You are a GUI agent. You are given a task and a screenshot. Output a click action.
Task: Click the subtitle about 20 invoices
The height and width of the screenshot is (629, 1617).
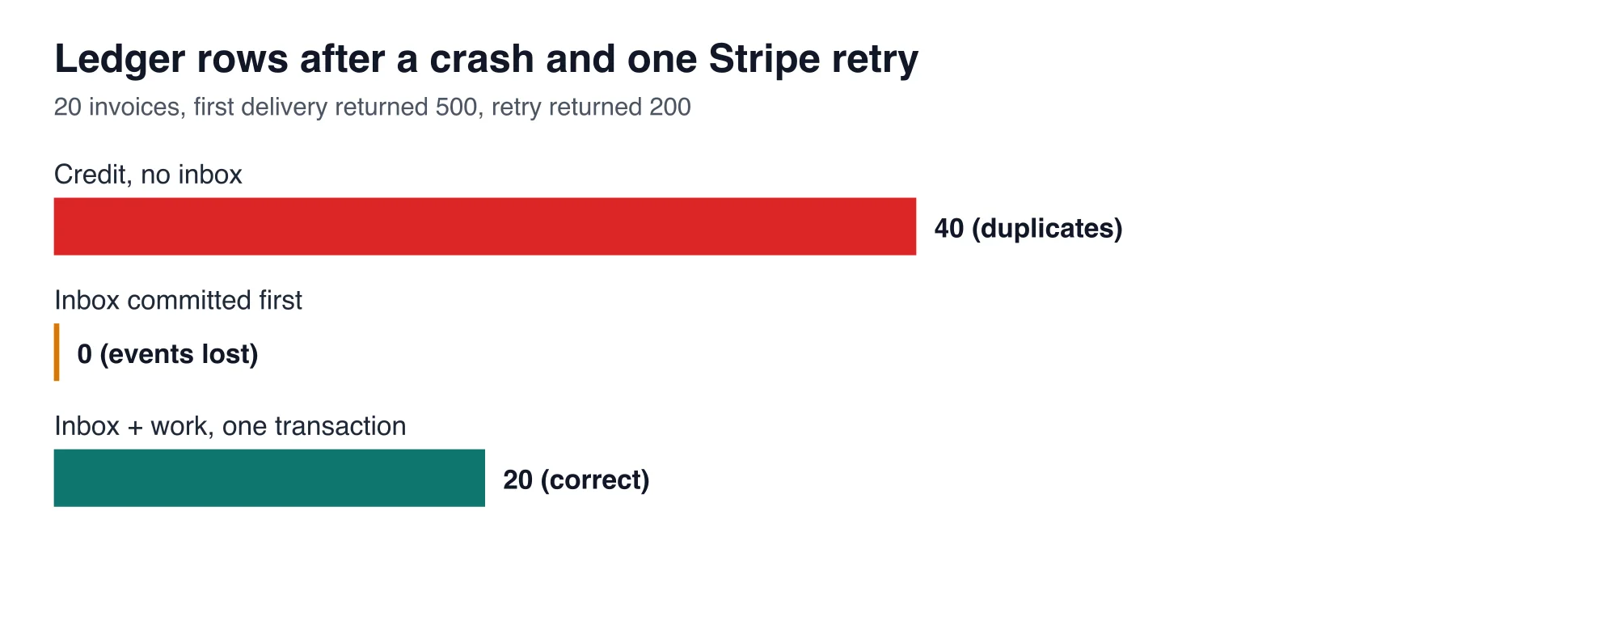(373, 107)
